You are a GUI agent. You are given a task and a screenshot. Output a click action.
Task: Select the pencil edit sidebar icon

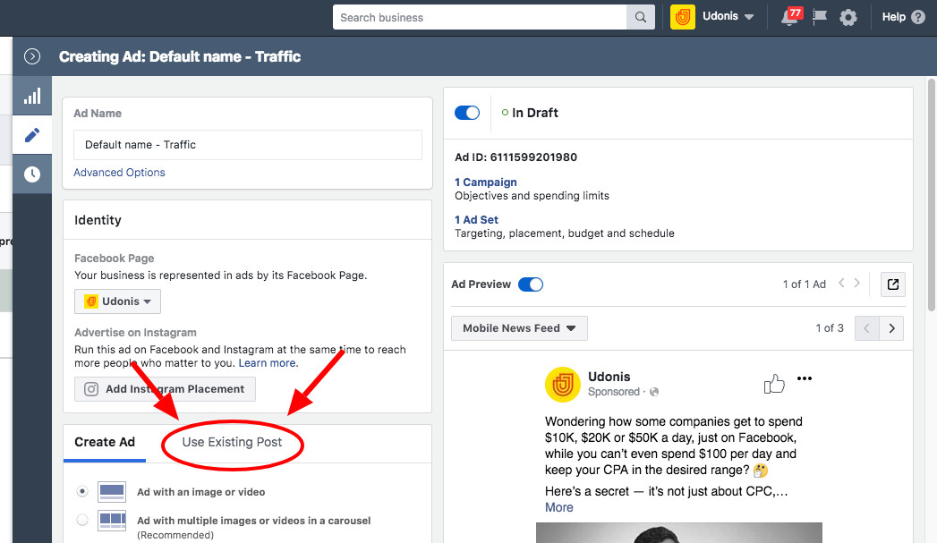[x=32, y=135]
